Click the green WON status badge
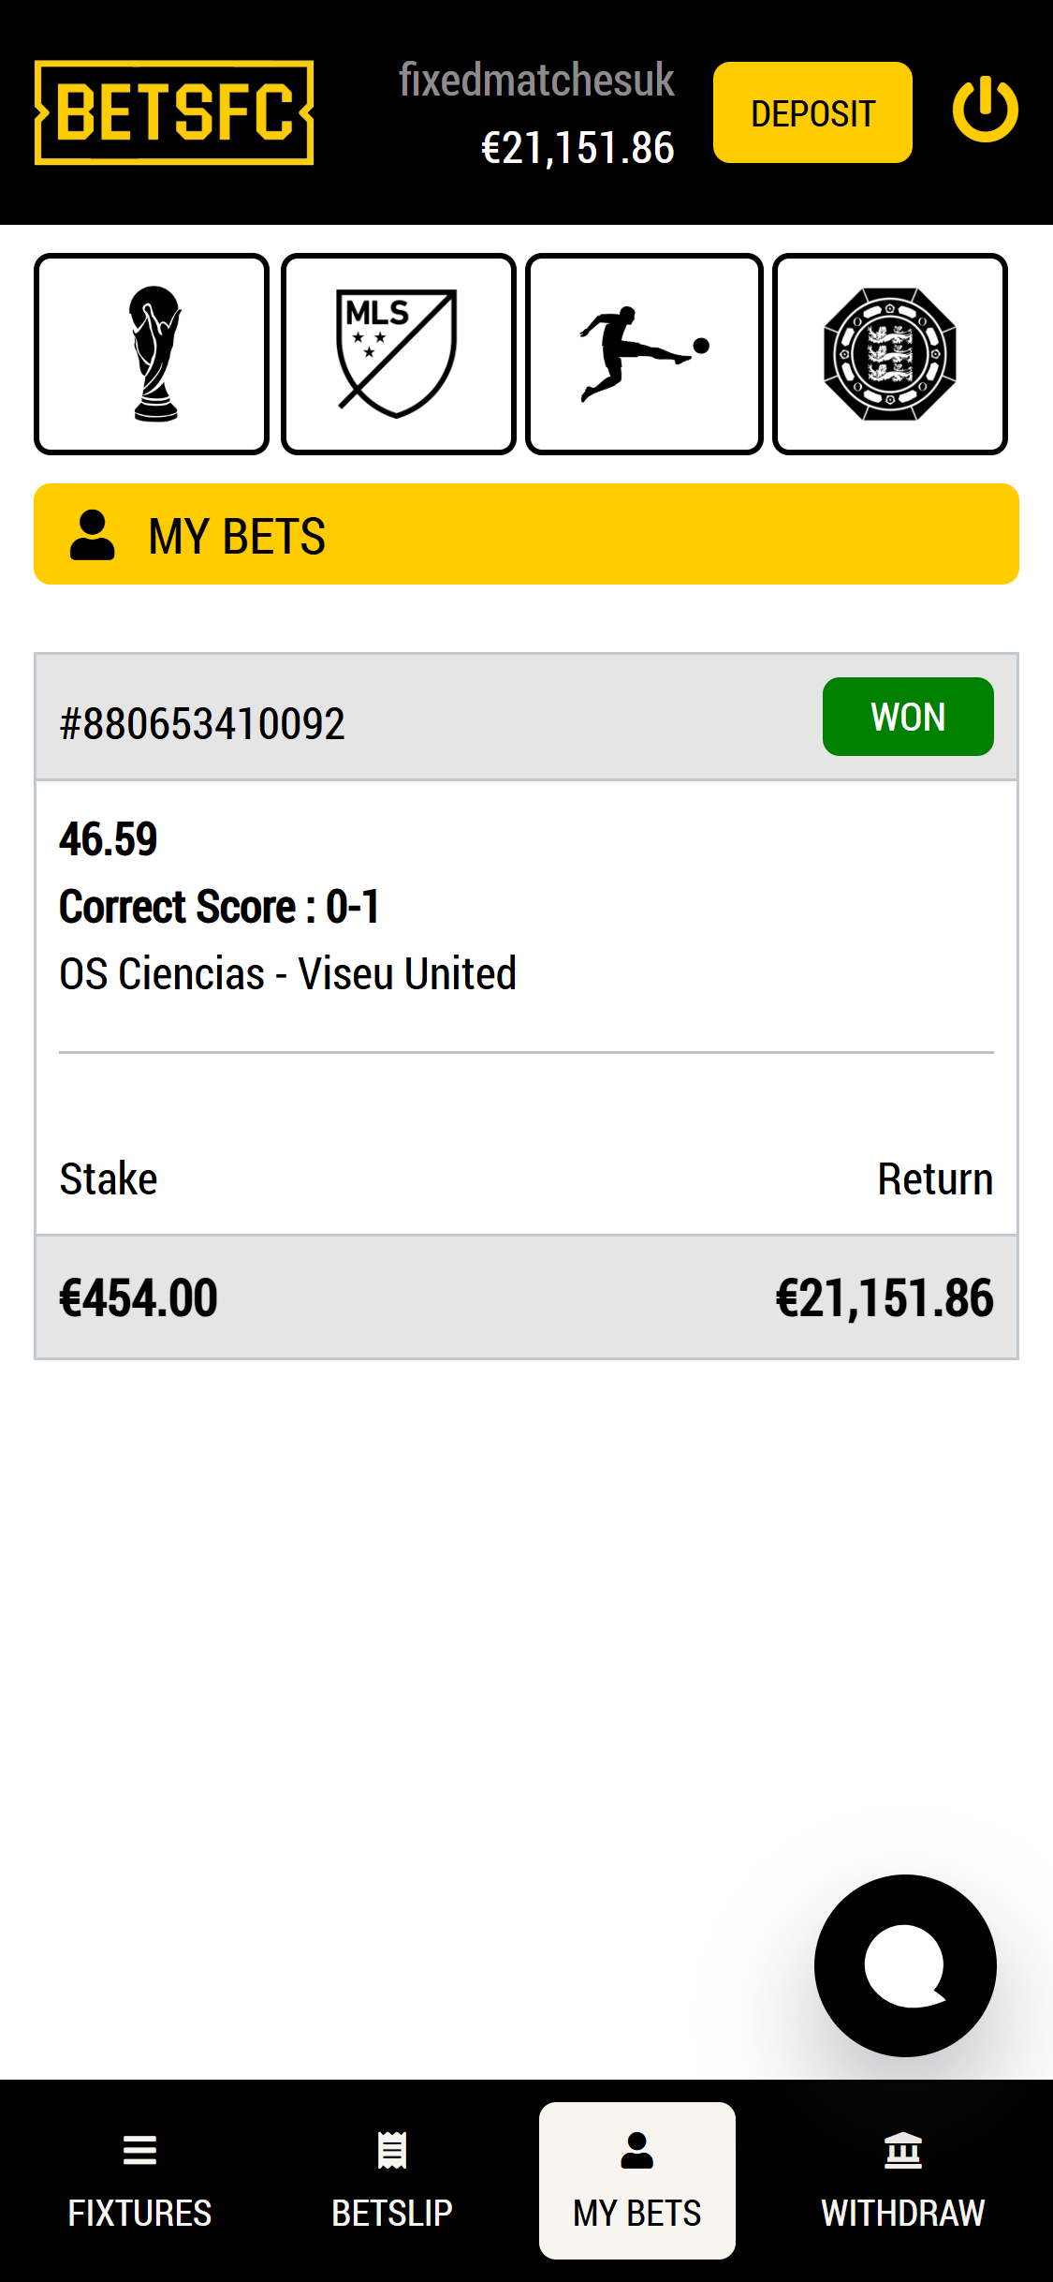1053x2282 pixels. point(907,717)
